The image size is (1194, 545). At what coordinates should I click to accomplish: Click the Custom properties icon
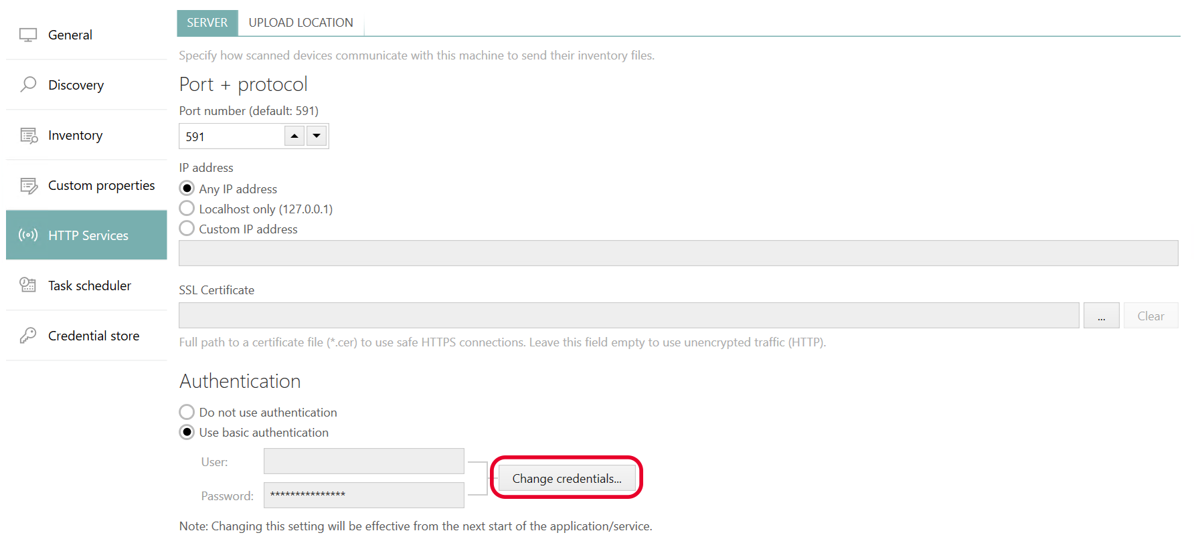click(29, 185)
